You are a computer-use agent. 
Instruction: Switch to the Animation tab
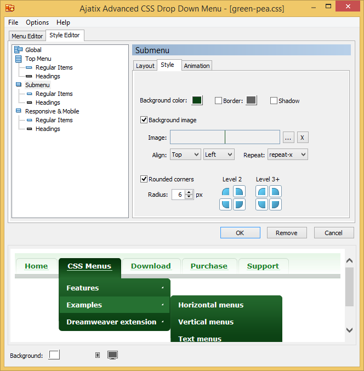pos(197,66)
